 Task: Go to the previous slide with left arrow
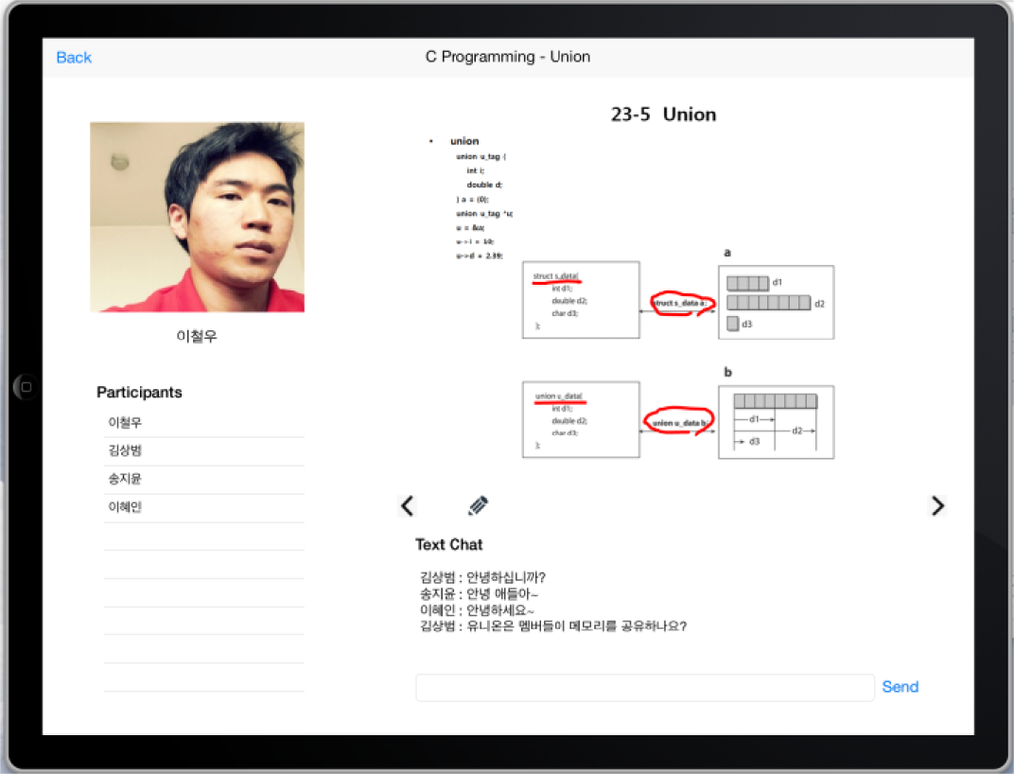click(x=407, y=506)
